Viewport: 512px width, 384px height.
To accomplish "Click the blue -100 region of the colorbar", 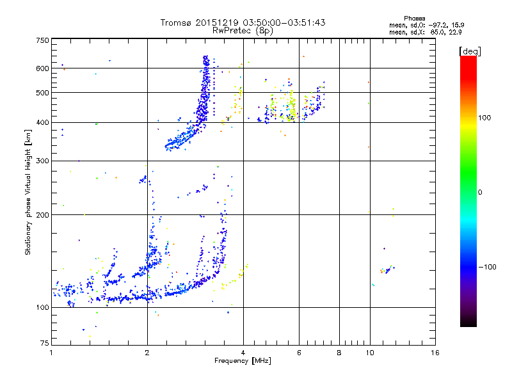I will [x=468, y=267].
